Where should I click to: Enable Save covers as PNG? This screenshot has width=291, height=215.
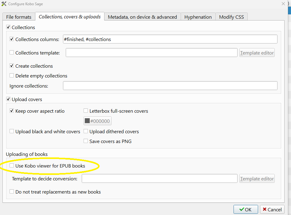tap(86, 141)
